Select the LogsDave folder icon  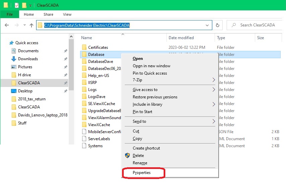pyautogui.click(x=84, y=97)
